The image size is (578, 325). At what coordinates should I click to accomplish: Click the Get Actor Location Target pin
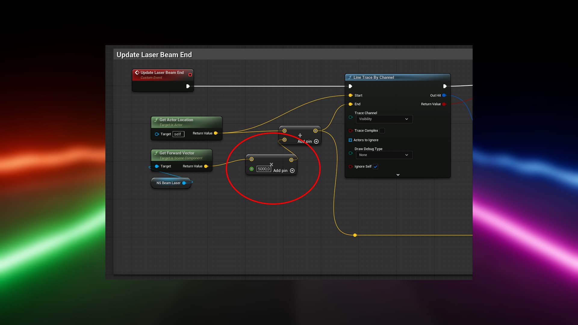pyautogui.click(x=157, y=134)
